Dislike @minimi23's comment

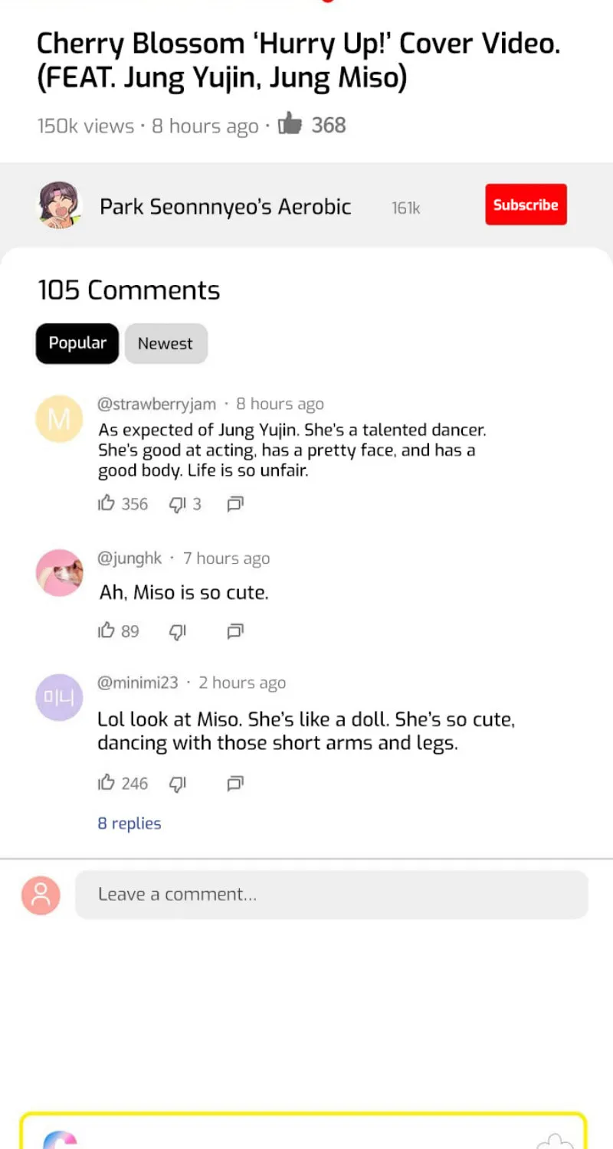click(x=178, y=783)
